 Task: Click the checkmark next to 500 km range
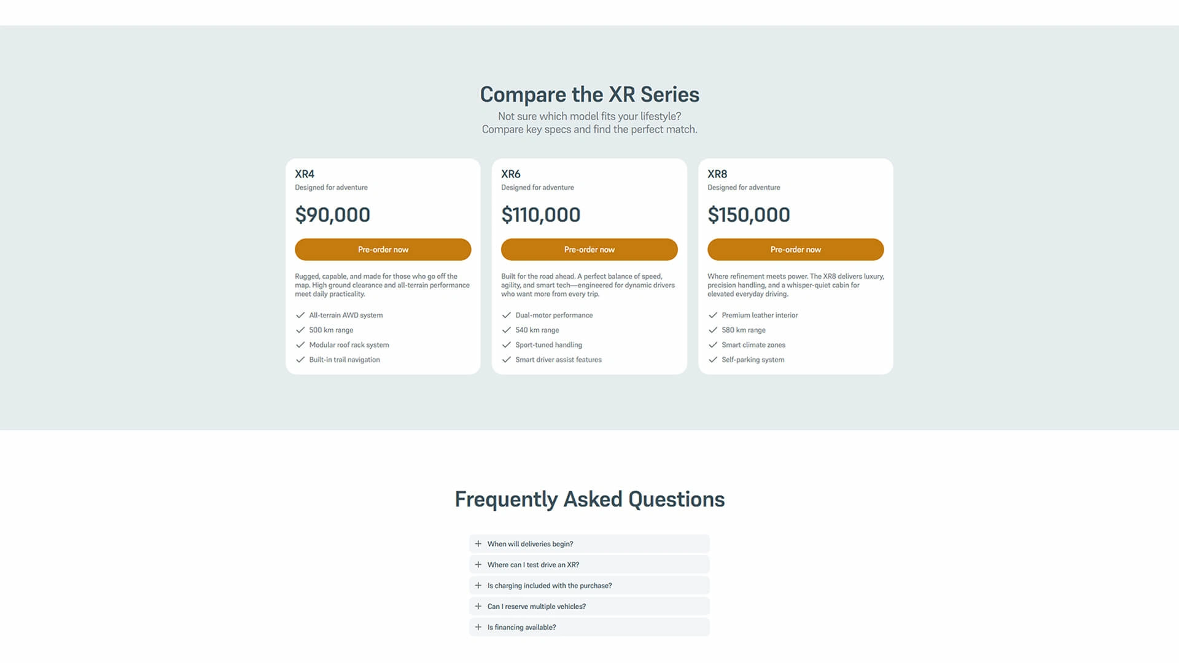pyautogui.click(x=300, y=330)
